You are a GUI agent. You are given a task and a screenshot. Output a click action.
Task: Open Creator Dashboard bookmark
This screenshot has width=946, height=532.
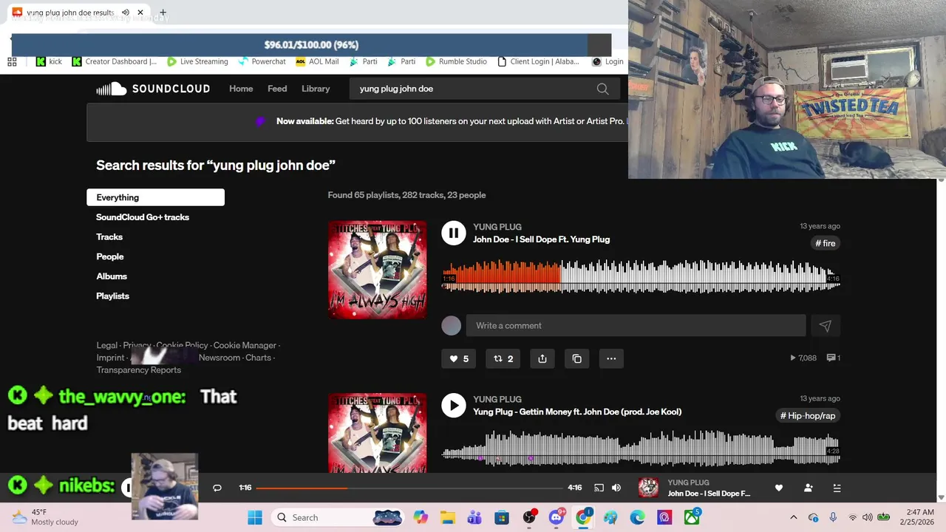pyautogui.click(x=115, y=61)
